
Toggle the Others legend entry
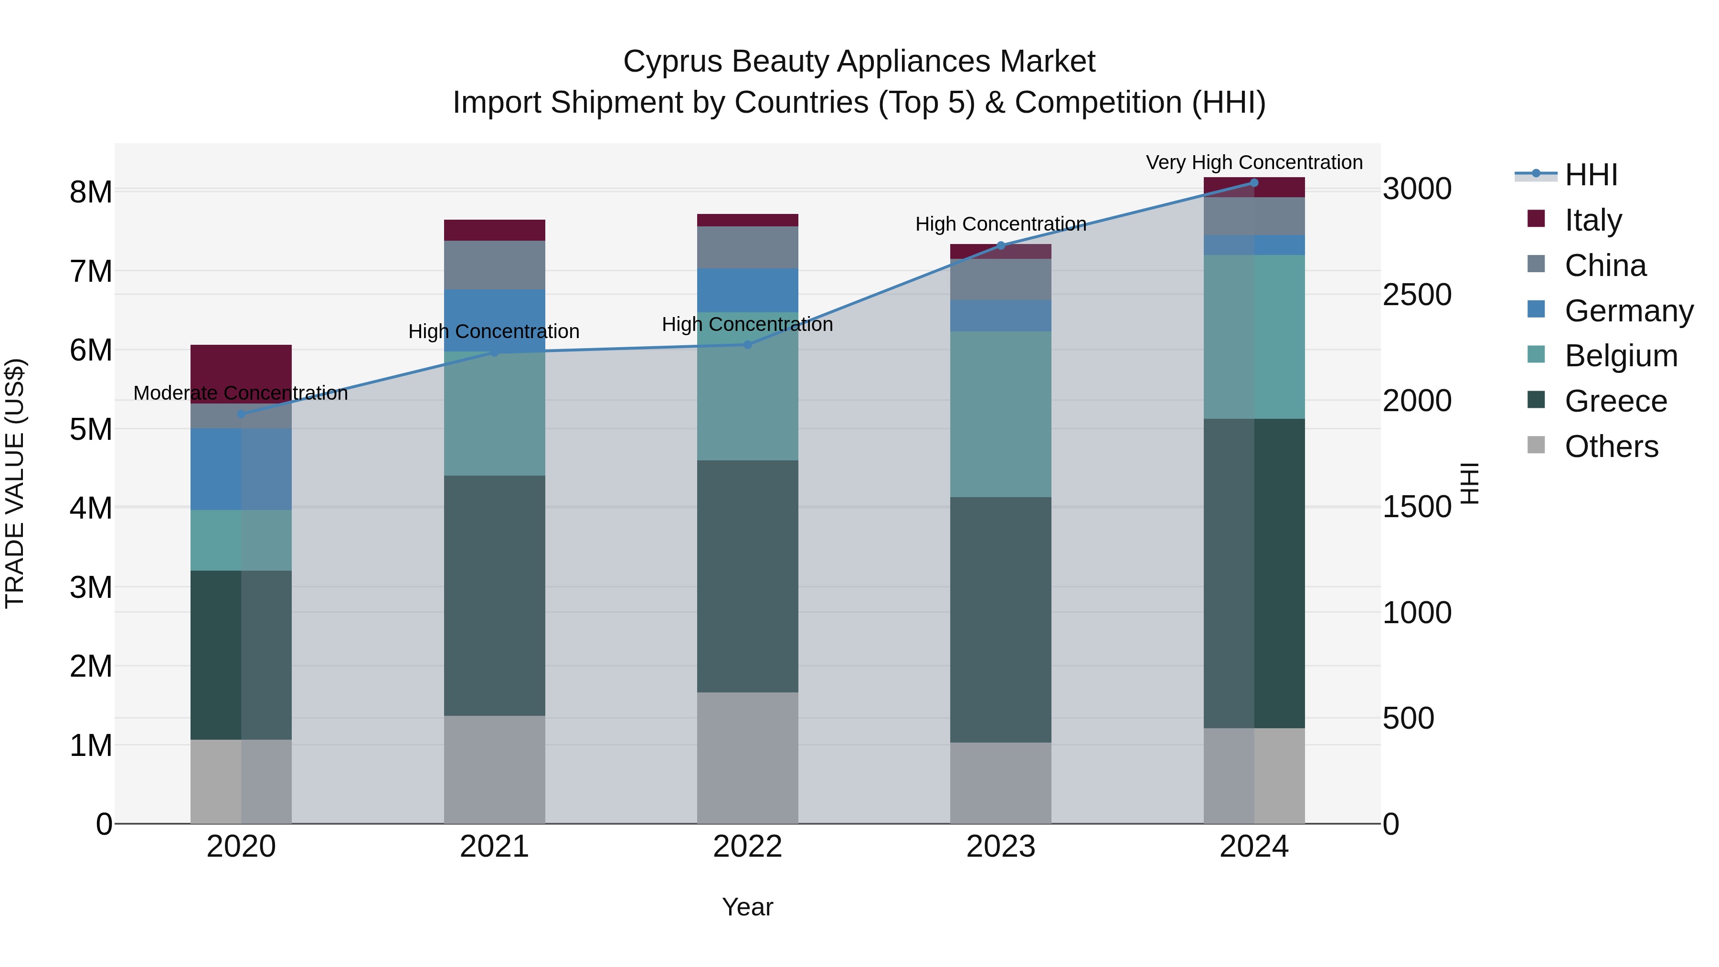[1592, 446]
